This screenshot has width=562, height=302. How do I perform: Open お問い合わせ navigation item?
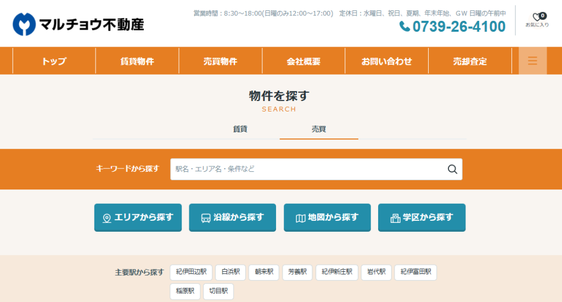coord(386,61)
